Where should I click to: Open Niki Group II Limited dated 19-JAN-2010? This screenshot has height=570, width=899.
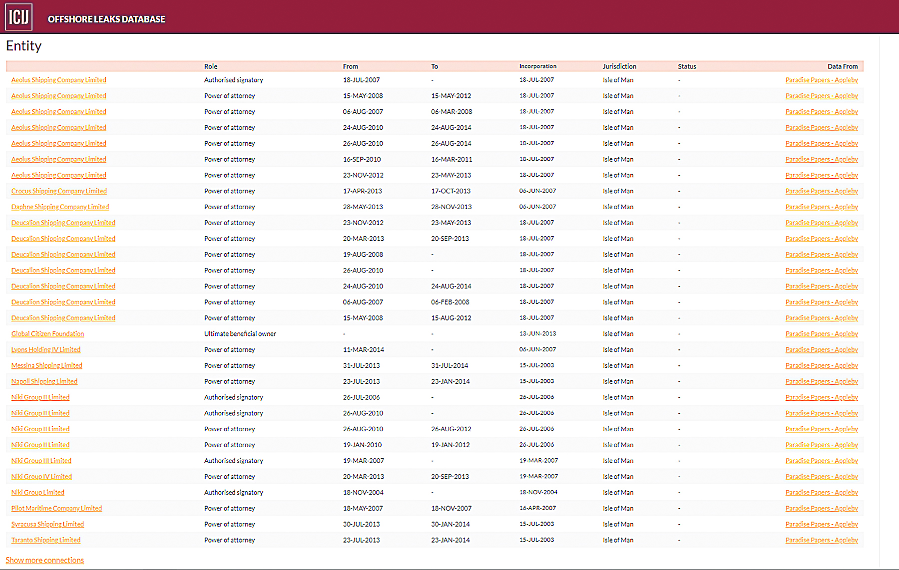pyautogui.click(x=40, y=445)
